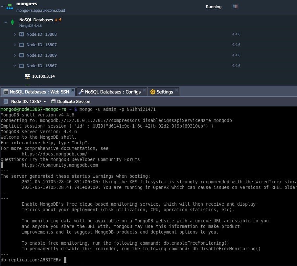This screenshot has width=297, height=266.
Task: Click the node icon beside Node ID: 13809
Action: (22, 55)
